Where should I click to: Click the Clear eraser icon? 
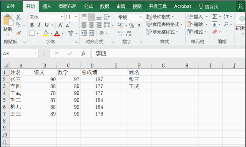[x=214, y=32]
